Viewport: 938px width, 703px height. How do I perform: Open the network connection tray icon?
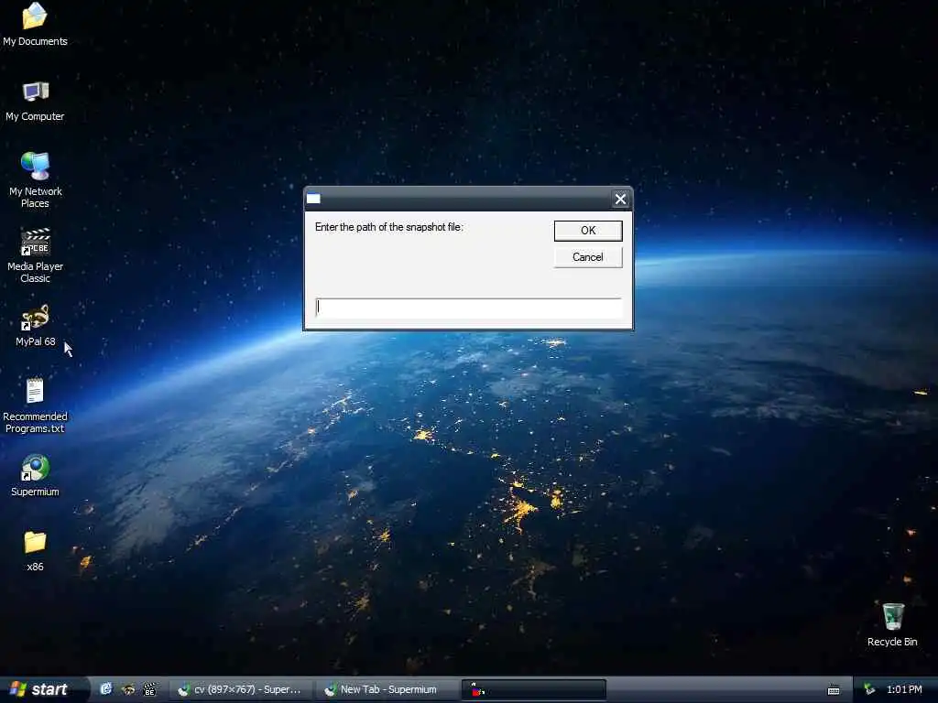coord(869,689)
